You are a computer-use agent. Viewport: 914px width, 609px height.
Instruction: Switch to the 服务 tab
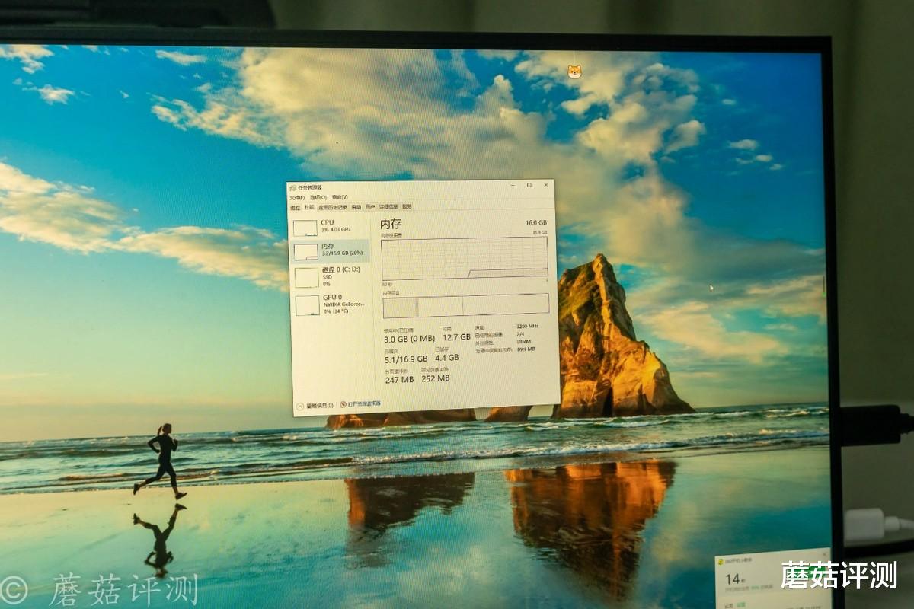pyautogui.click(x=407, y=207)
